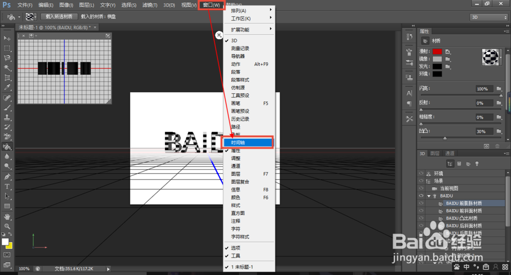The width and height of the screenshot is (511, 275).
Task: Filter 3D panel by lights
Action: tap(477, 164)
